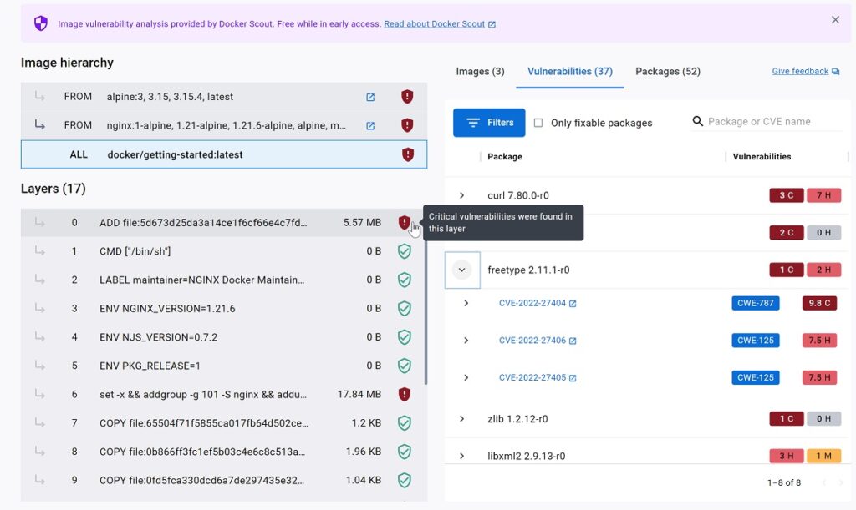Open external link icon for alpine:3 image
Image resolution: width=856 pixels, height=510 pixels.
coord(370,97)
